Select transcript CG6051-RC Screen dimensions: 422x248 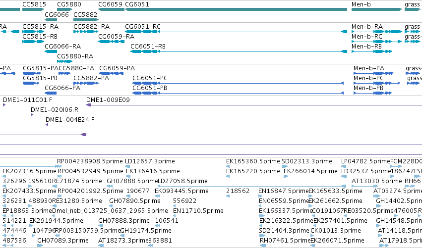pyautogui.click(x=143, y=27)
